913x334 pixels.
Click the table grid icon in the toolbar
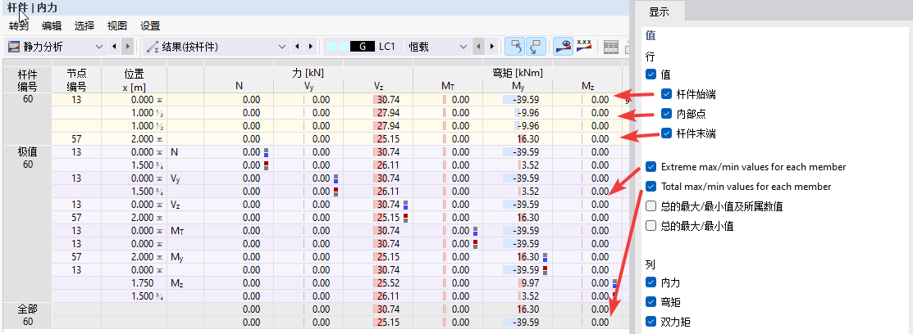[x=611, y=47]
